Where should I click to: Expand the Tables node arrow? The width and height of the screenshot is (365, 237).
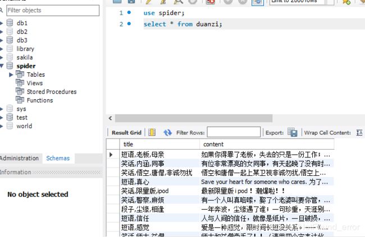[x=11, y=75]
